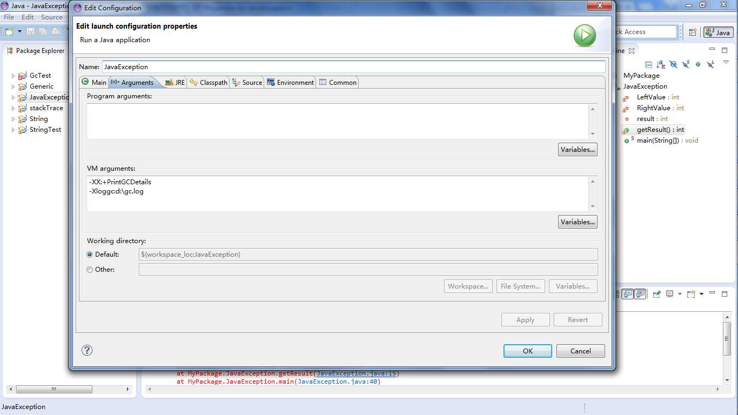This screenshot has height=415, width=738.
Task: Click the OK button
Action: [x=528, y=351]
